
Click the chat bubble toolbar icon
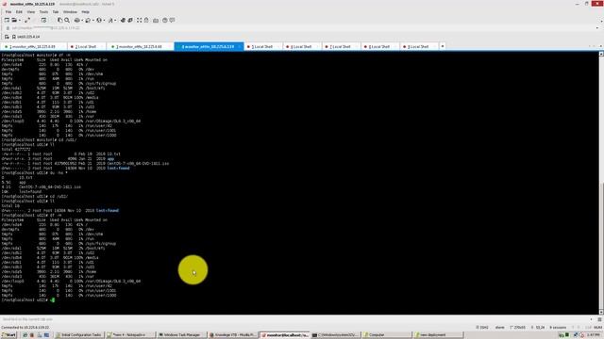pos(172,20)
